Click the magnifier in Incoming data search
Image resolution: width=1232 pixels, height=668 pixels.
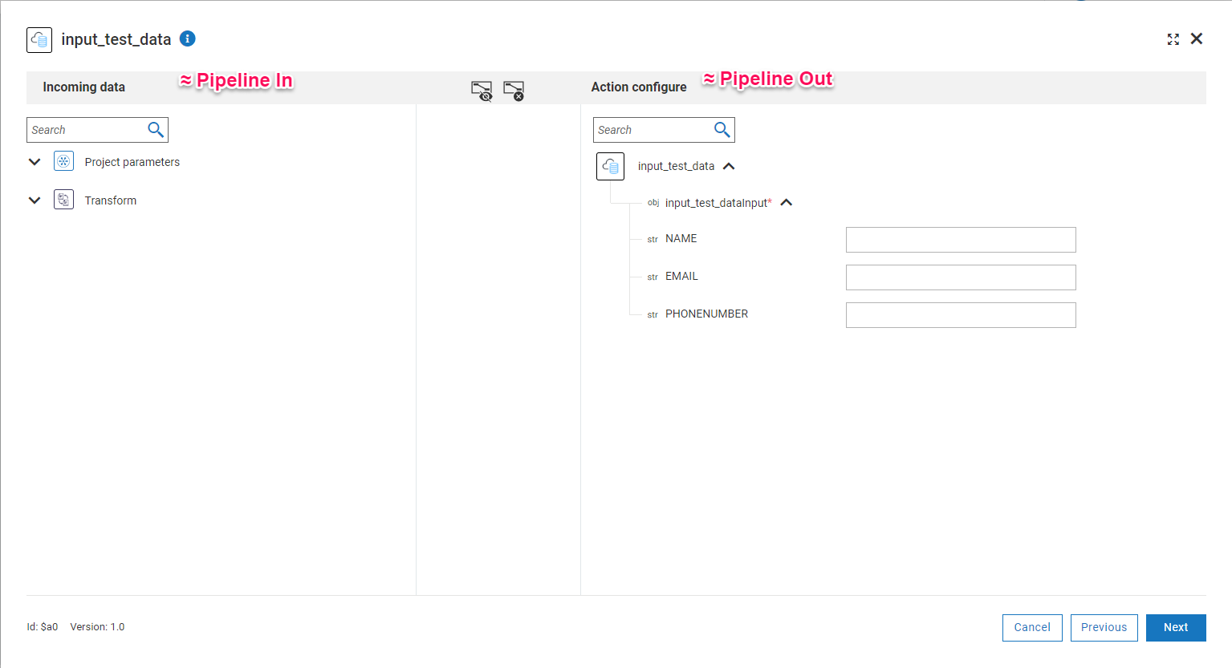pos(156,130)
